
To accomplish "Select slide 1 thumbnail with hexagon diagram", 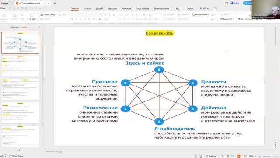I will click(20, 43).
